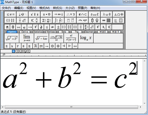Open the spaces and ellipses palette
Image resolution: width=148 pixels, height=115 pixels.
(22, 15)
